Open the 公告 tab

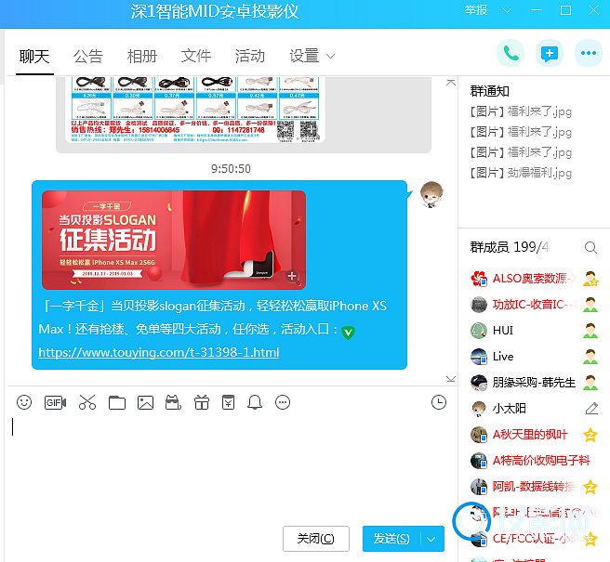click(88, 57)
